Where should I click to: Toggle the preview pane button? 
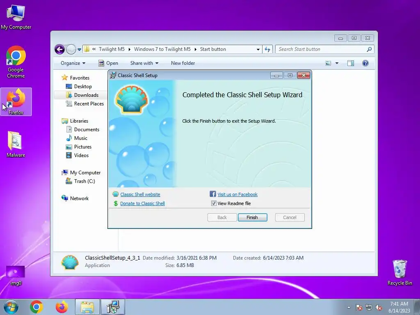coord(350,63)
